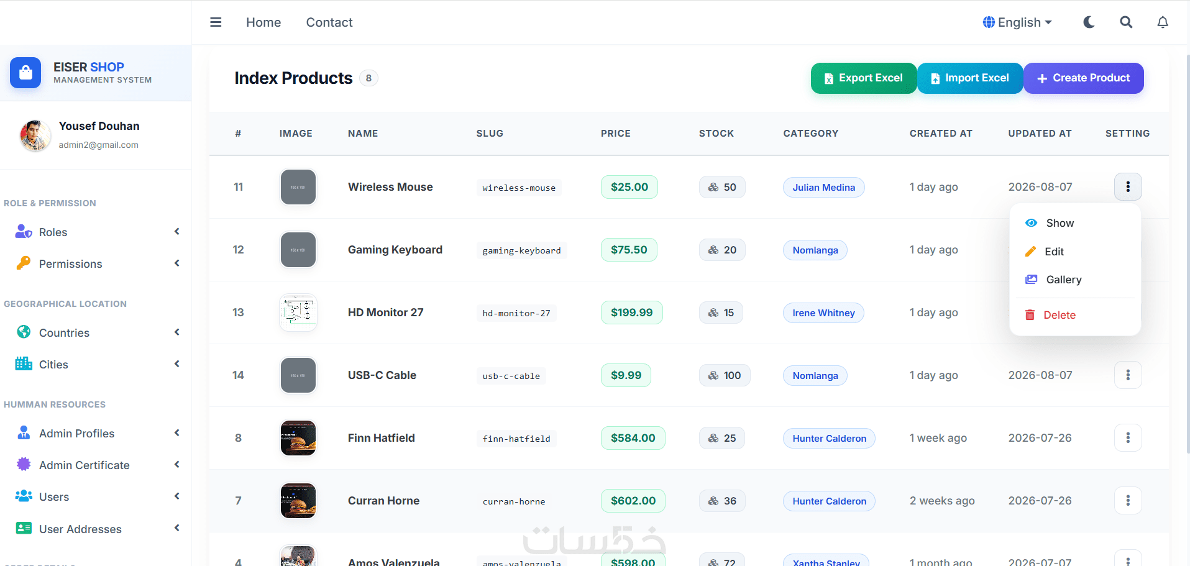Open the Julian Medina category badge
This screenshot has height=566, width=1190.
[824, 187]
